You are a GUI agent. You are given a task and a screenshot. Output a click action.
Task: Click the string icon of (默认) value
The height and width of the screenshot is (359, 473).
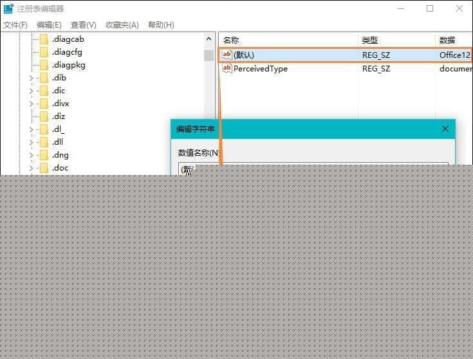(227, 55)
